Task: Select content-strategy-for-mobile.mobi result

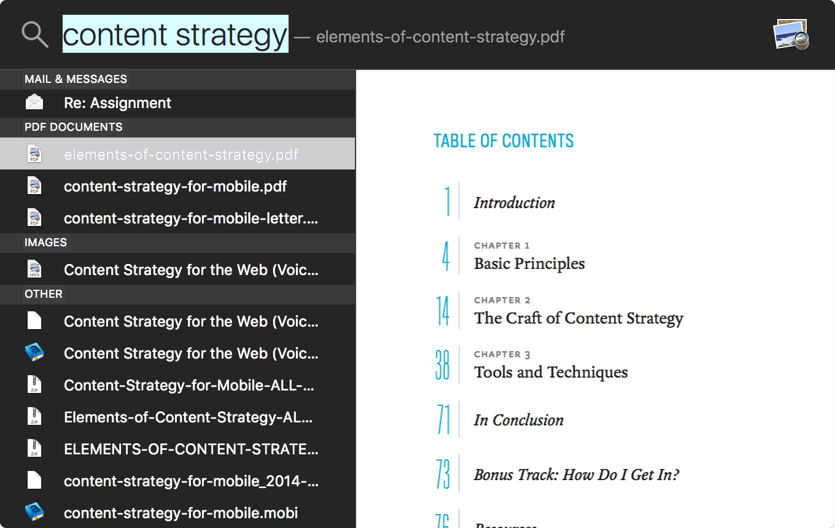Action: point(177,512)
